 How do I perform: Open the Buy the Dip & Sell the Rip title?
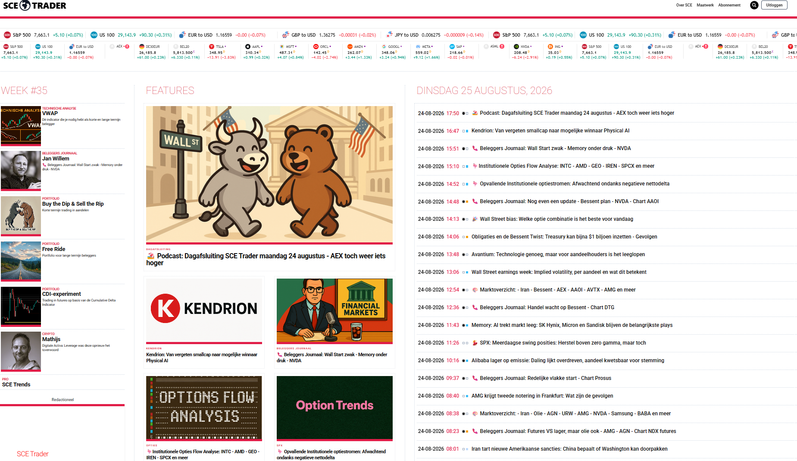(x=73, y=204)
